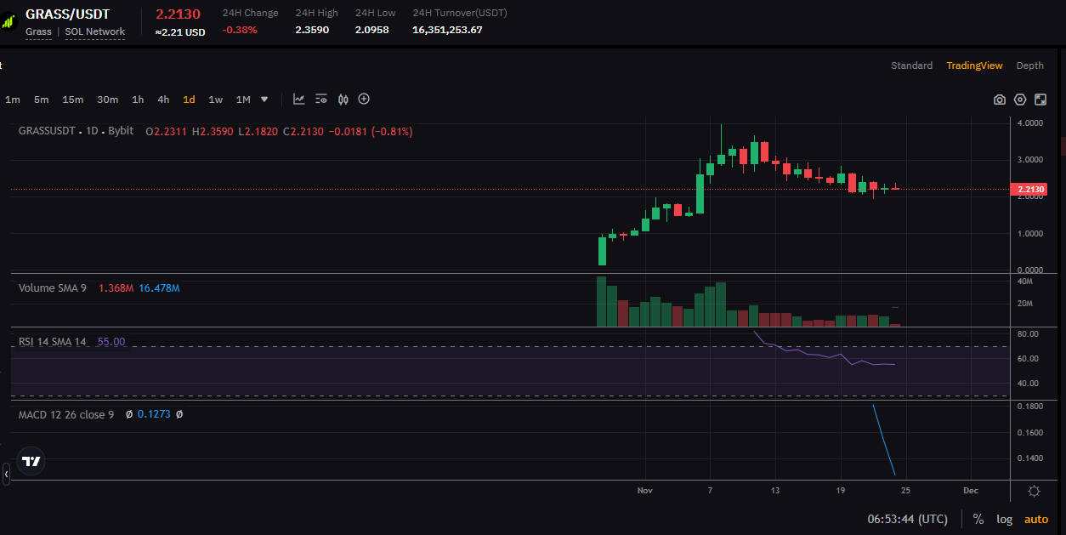The height and width of the screenshot is (535, 1066).
Task: Click the last price 2.2130 in header
Action: (178, 14)
